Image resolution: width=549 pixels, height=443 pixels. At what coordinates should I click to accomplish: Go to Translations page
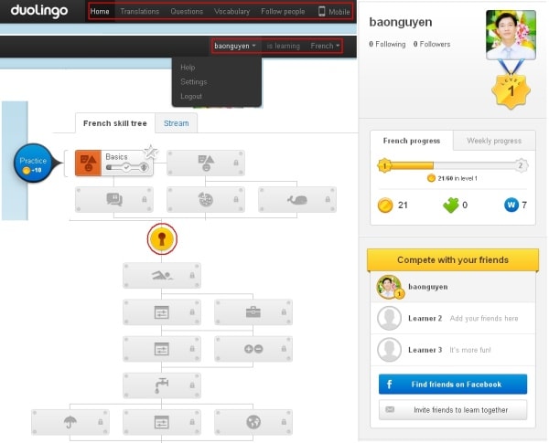click(x=140, y=12)
